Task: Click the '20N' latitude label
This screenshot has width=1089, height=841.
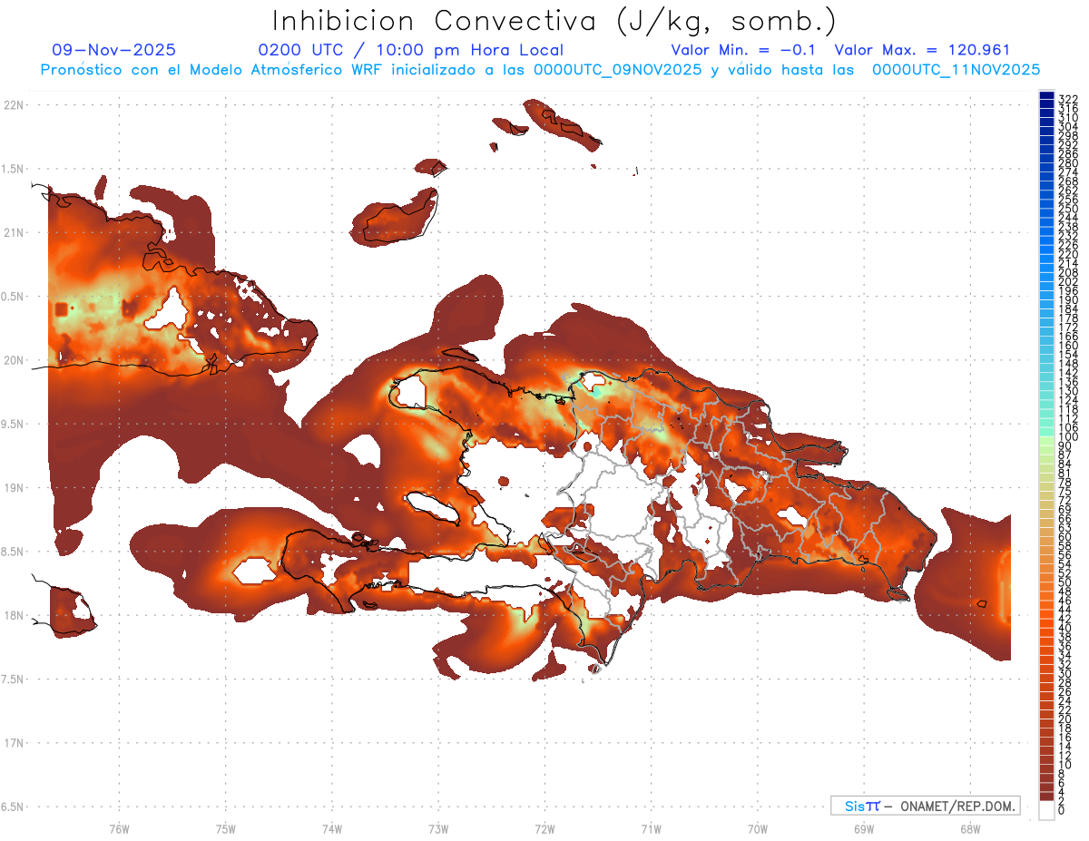Action: click(x=15, y=360)
